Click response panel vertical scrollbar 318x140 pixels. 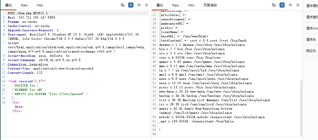click(x=301, y=108)
